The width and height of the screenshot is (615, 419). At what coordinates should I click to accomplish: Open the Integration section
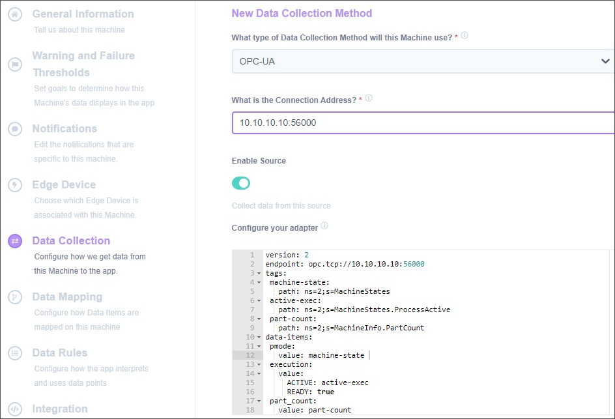click(60, 409)
